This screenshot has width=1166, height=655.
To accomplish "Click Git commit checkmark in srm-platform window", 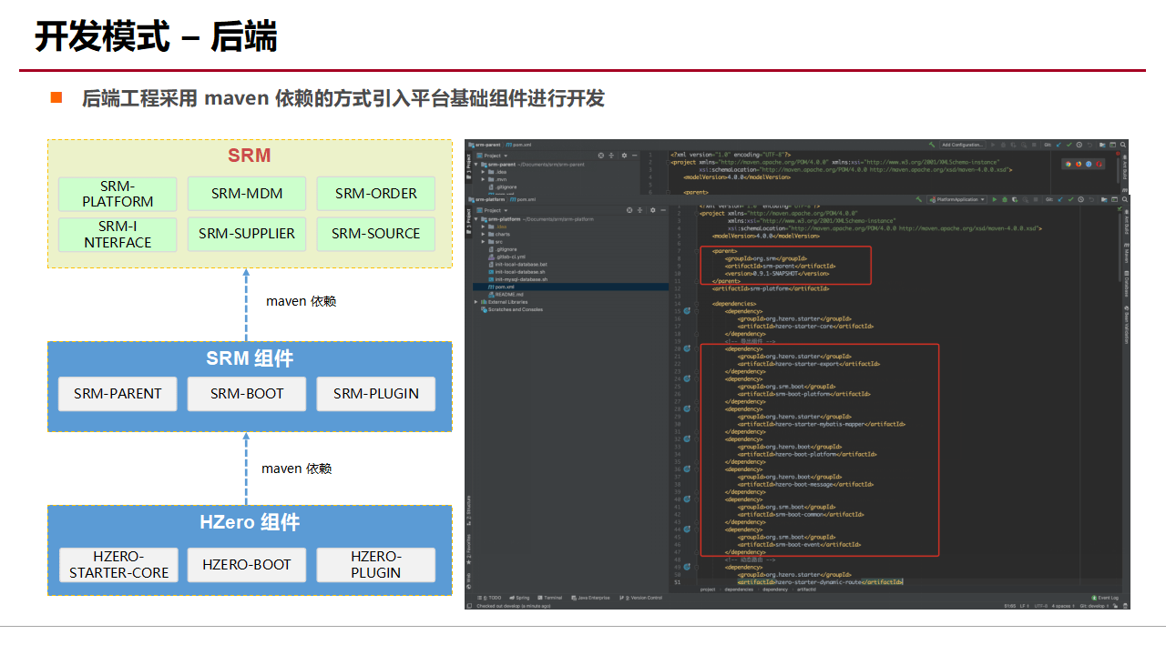I will (1070, 199).
